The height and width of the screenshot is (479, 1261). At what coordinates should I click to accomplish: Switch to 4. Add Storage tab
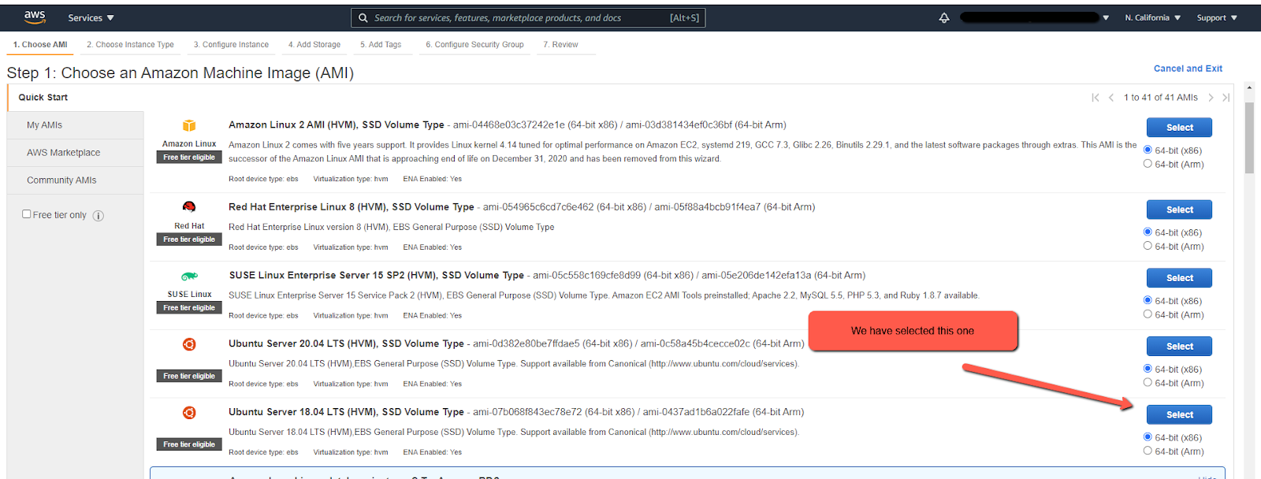(x=314, y=45)
